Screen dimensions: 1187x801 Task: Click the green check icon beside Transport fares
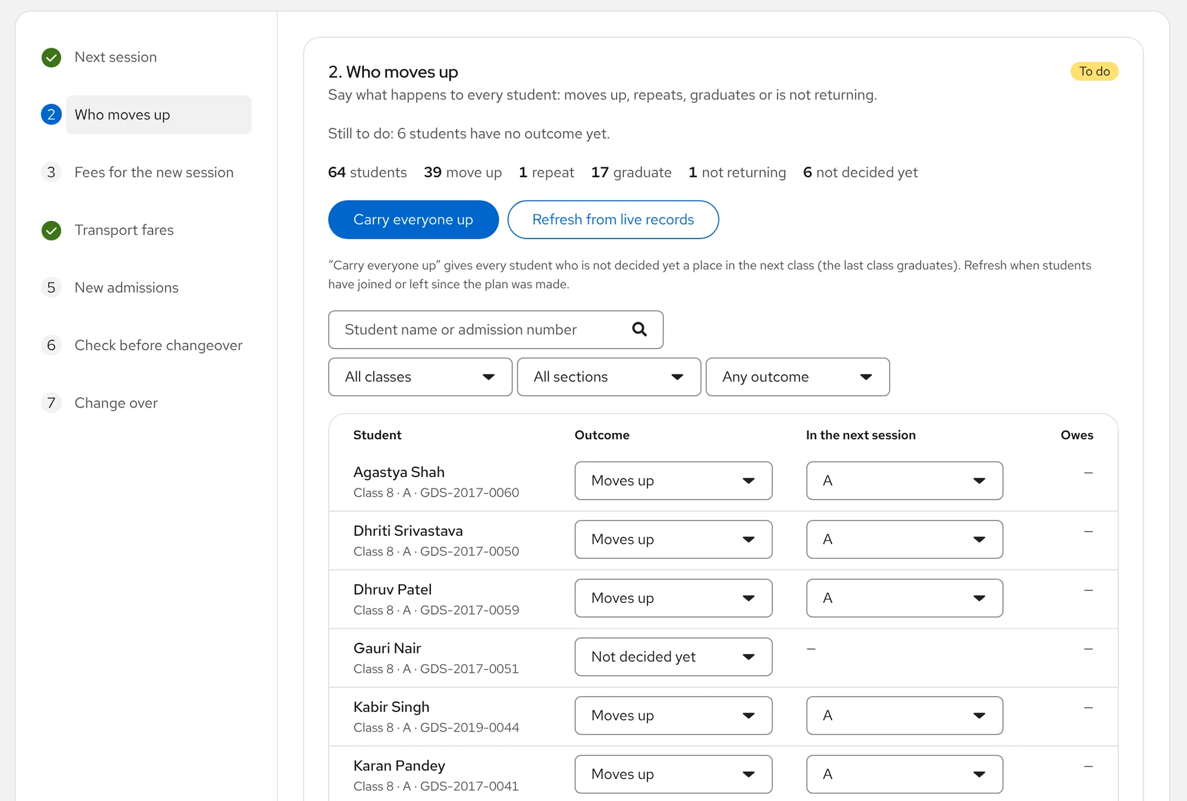[x=52, y=230]
